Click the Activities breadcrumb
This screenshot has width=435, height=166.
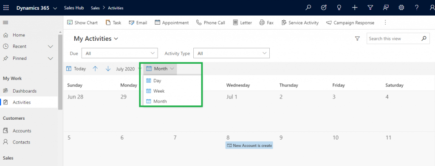116,8
